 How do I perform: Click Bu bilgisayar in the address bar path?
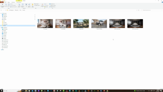coord(11,10)
